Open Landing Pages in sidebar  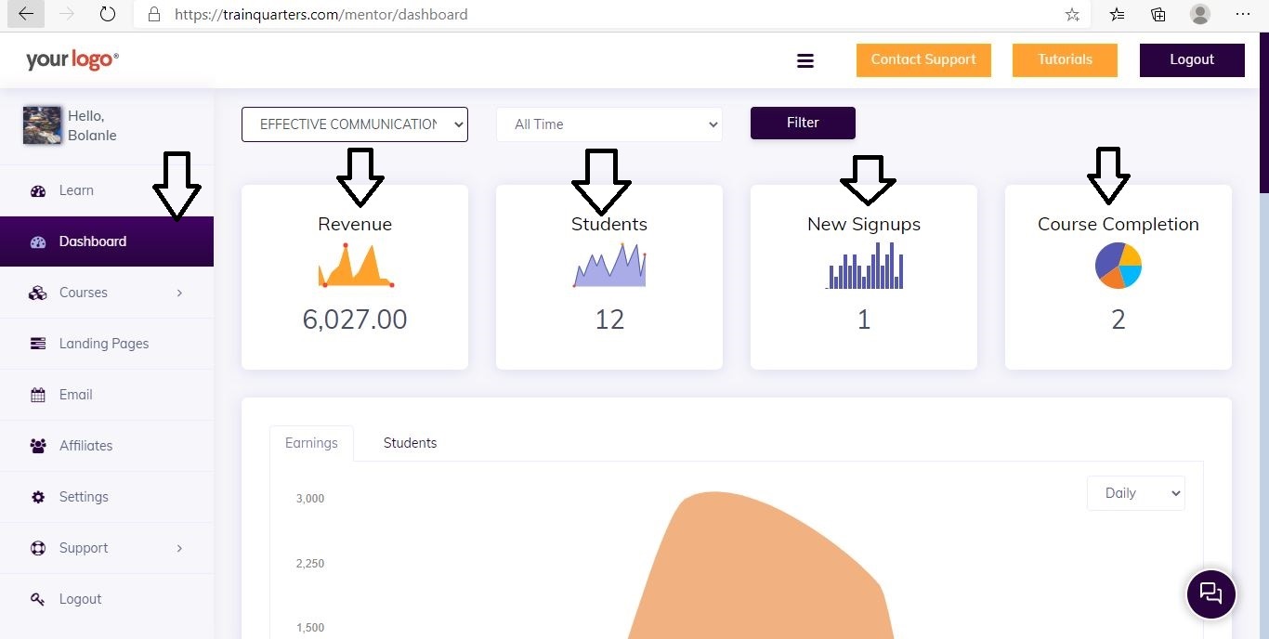[107, 344]
